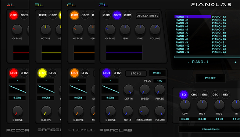This screenshot has height=137, width=240.
Task: Adjust the NOISE knob in PianoLab
Action: [x=128, y=111]
